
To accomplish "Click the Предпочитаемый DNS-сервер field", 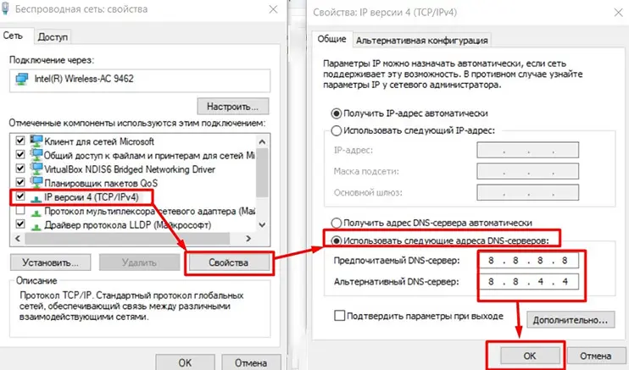I will pyautogui.click(x=527, y=261).
